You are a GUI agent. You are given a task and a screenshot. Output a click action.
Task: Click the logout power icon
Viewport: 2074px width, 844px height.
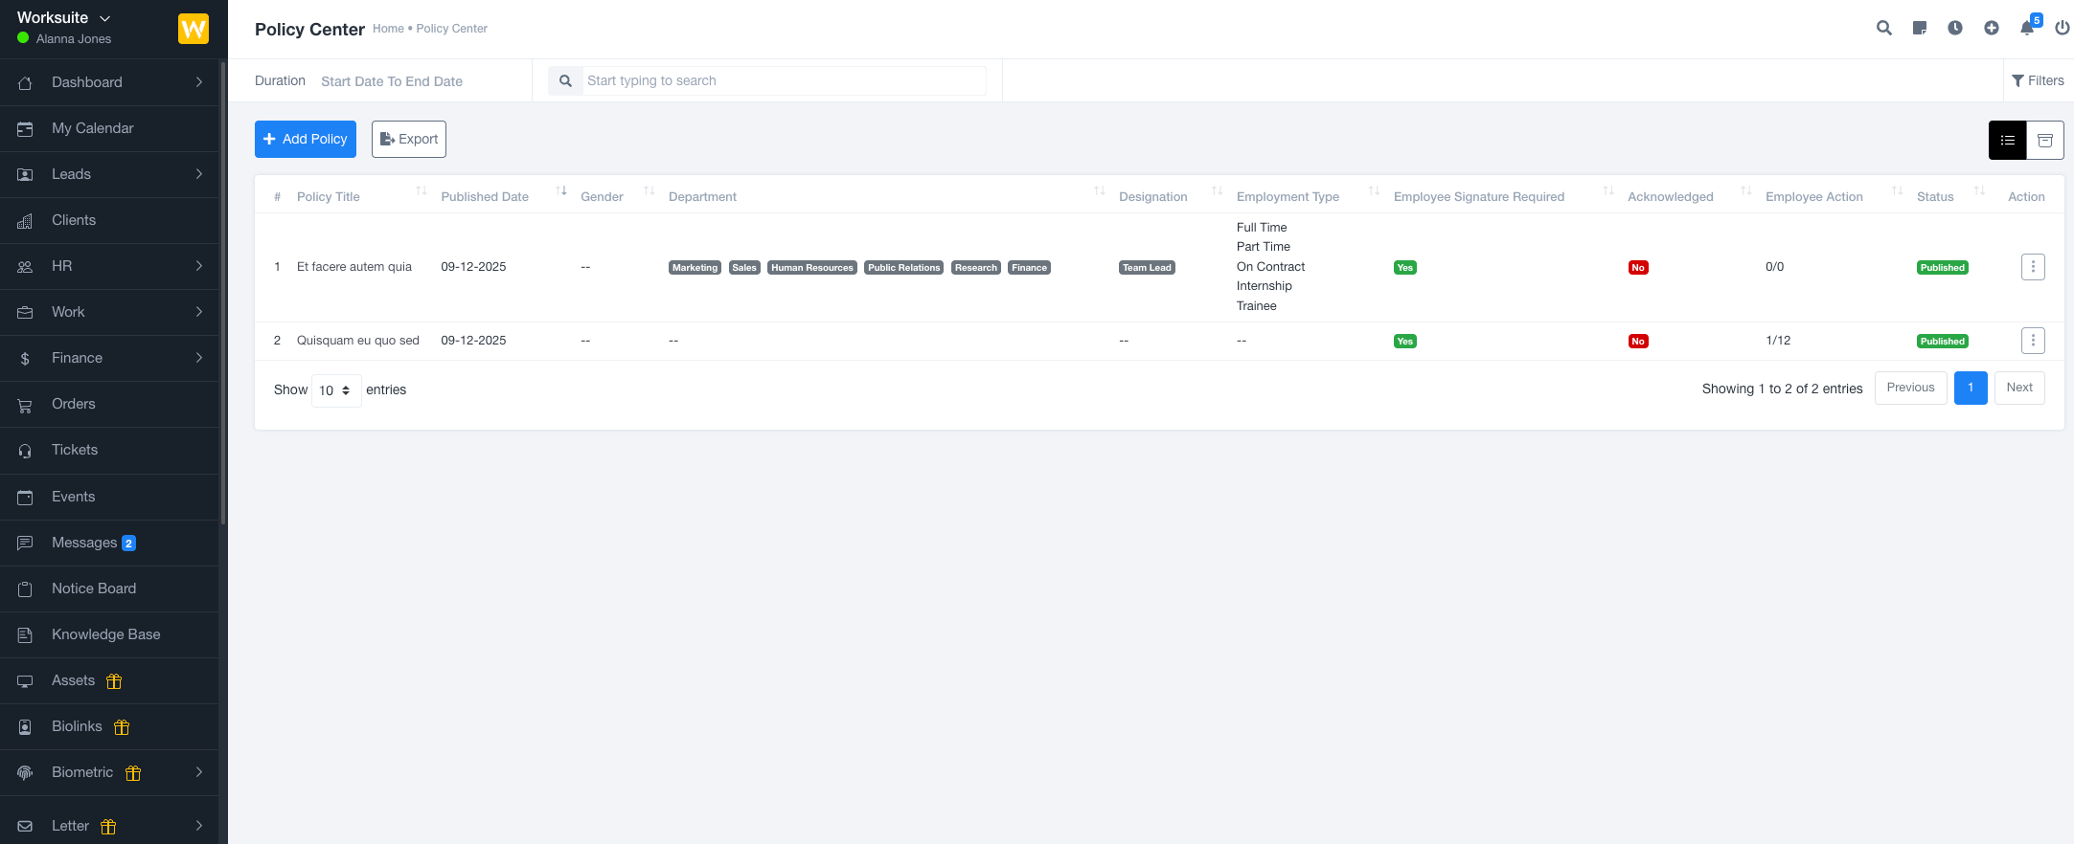pos(2062,29)
